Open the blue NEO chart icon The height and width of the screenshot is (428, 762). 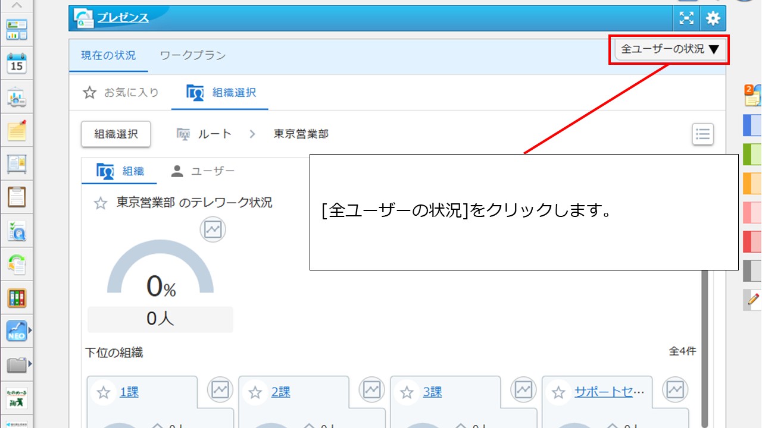click(17, 331)
